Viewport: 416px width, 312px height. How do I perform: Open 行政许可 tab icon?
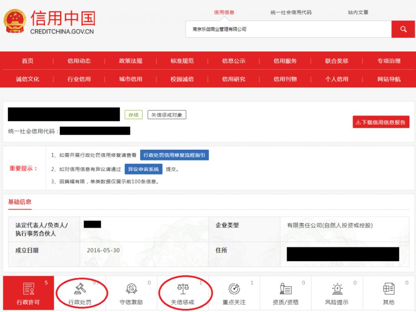point(28,289)
